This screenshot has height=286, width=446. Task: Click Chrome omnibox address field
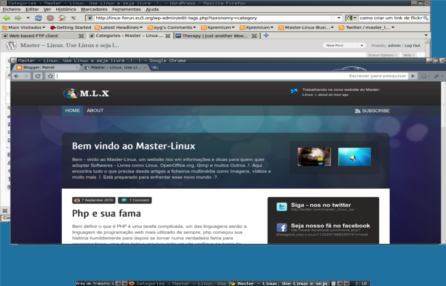[232, 76]
